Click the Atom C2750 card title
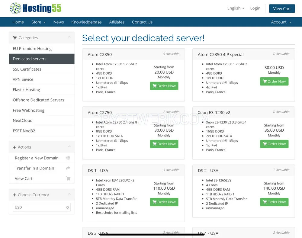The height and width of the screenshot is (238, 302). pos(100,112)
